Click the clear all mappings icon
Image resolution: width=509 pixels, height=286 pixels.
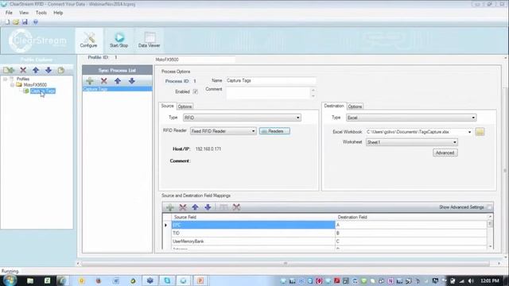point(236,207)
